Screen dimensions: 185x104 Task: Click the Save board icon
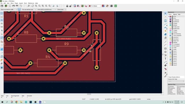2,6
